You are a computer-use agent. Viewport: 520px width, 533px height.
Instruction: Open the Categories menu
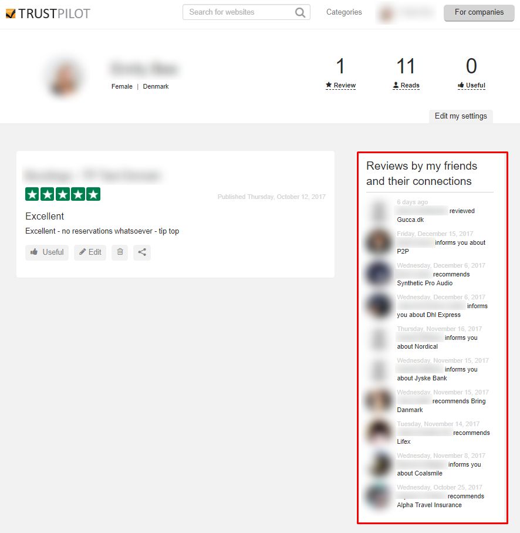coord(344,12)
